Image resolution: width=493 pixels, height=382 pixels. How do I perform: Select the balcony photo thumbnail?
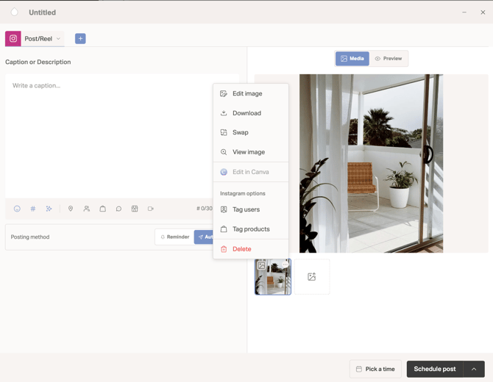tap(272, 276)
